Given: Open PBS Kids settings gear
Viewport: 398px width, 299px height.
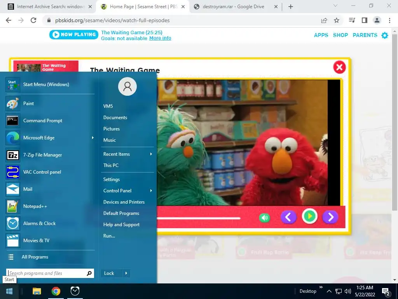Looking at the screenshot, I should pyautogui.click(x=385, y=35).
